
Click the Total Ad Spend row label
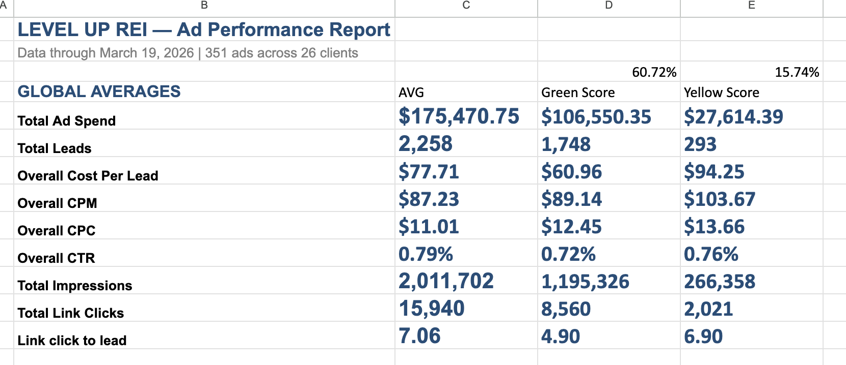tap(204, 116)
